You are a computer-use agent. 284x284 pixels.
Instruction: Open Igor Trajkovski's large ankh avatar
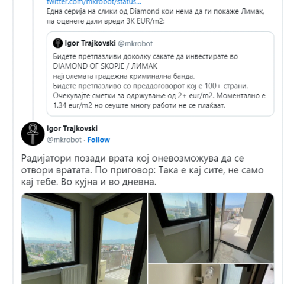coord(33,134)
